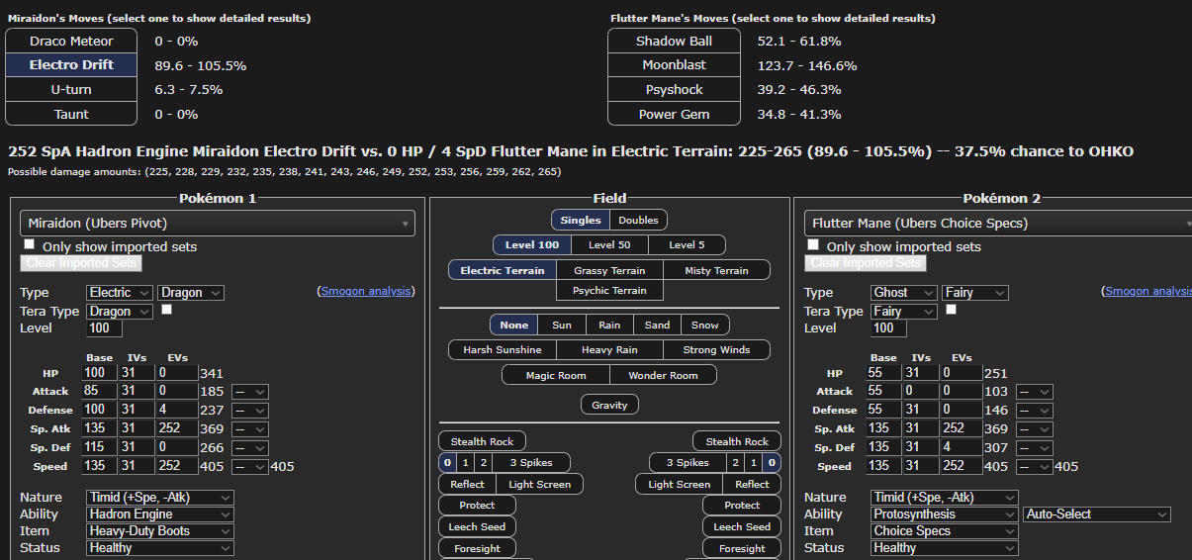Open Miraidon's Dragon second type dropdown
The width and height of the screenshot is (1192, 560).
tap(191, 293)
